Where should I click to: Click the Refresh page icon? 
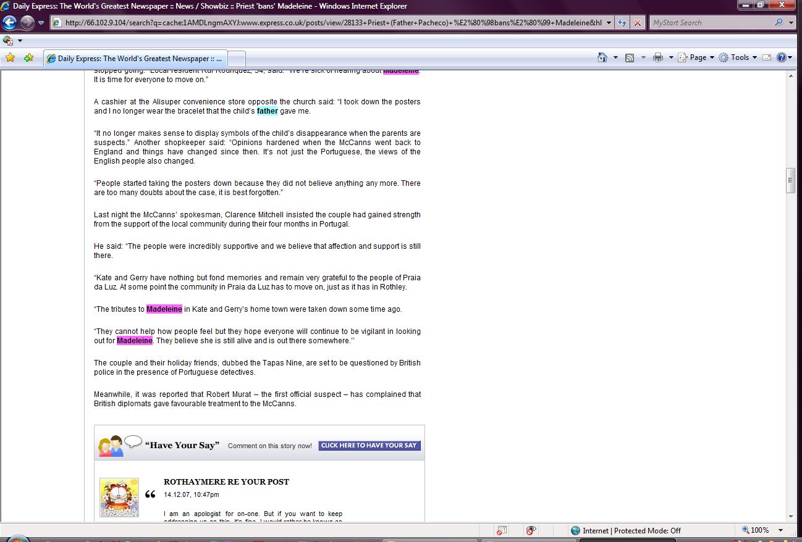pos(622,23)
